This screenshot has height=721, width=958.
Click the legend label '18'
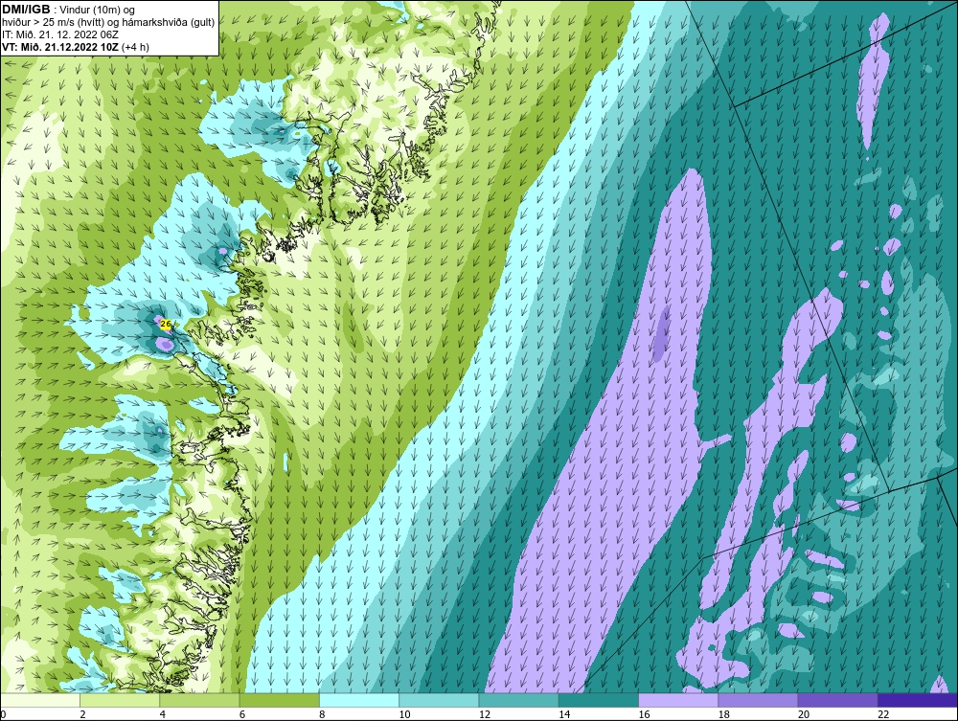723,714
